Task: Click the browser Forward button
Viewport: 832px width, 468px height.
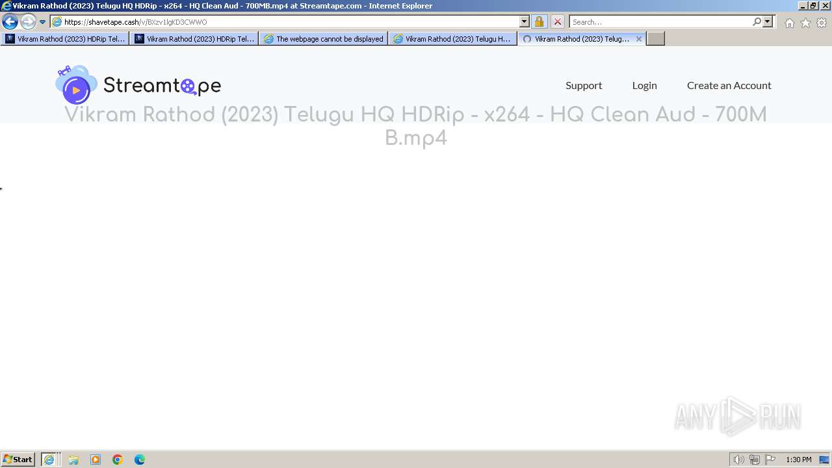Action: point(28,21)
